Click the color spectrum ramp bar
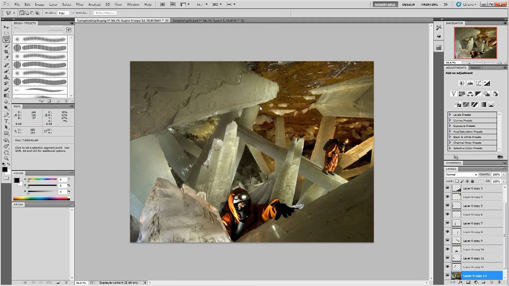Image resolution: width=509 pixels, height=286 pixels. (x=41, y=199)
